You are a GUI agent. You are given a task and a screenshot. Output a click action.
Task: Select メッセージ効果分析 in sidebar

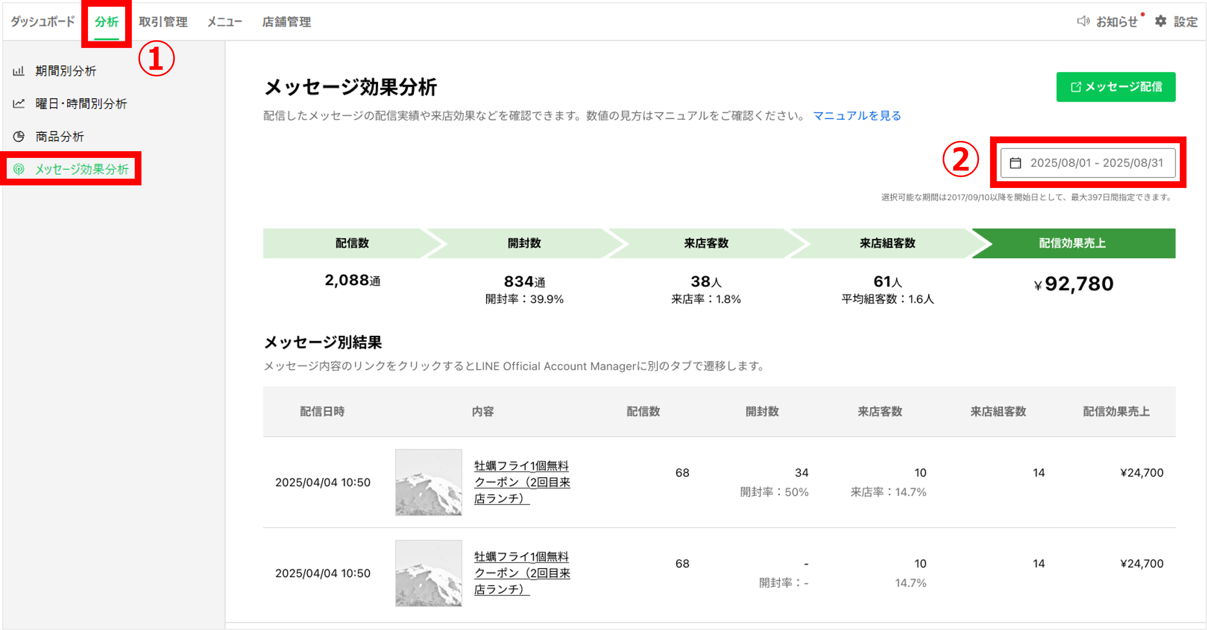pos(82,169)
